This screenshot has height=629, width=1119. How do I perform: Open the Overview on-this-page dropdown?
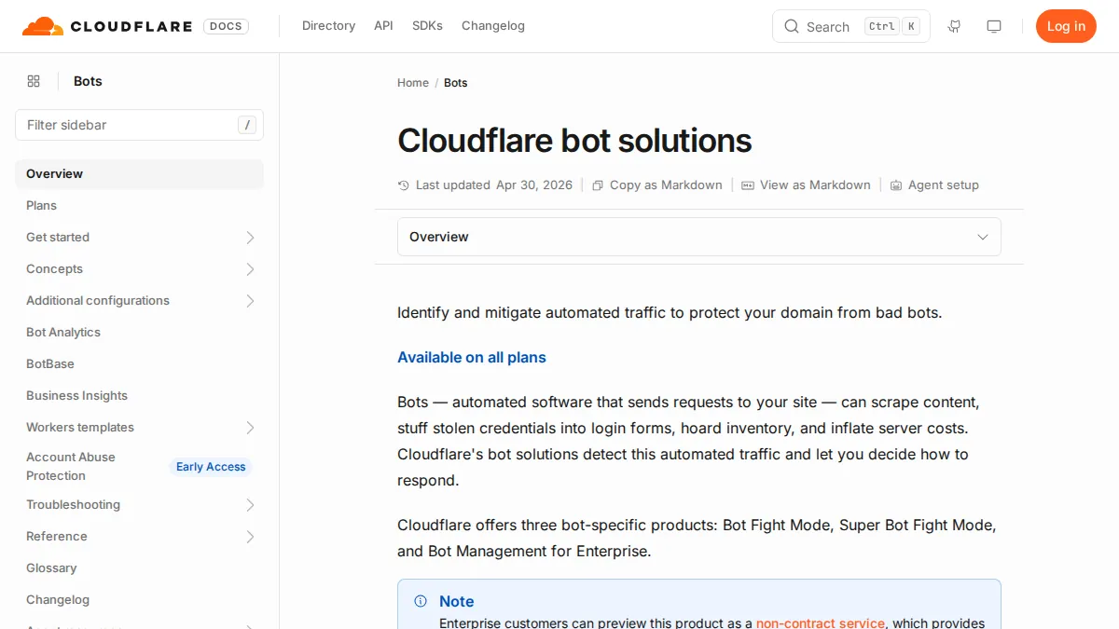[x=699, y=237]
